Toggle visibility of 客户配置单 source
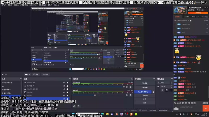Viewport: 209px width, 117px height. pyautogui.click(x=64, y=86)
